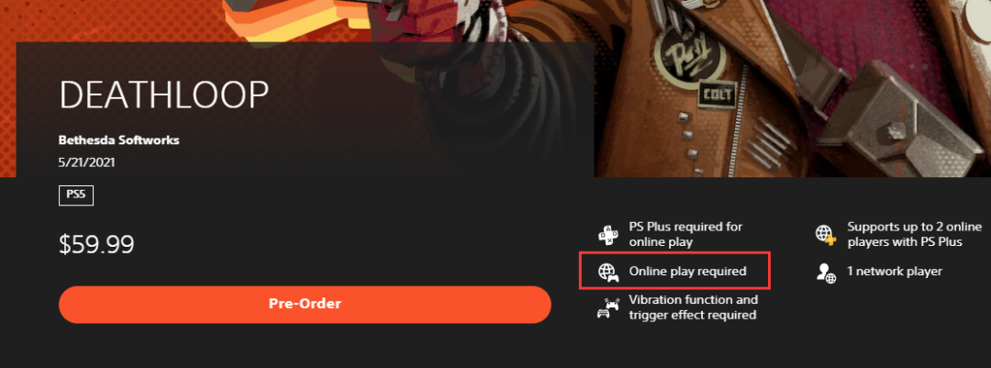Click the DEATHLOOP game title
Viewport: 991px width, 368px height.
tap(164, 96)
